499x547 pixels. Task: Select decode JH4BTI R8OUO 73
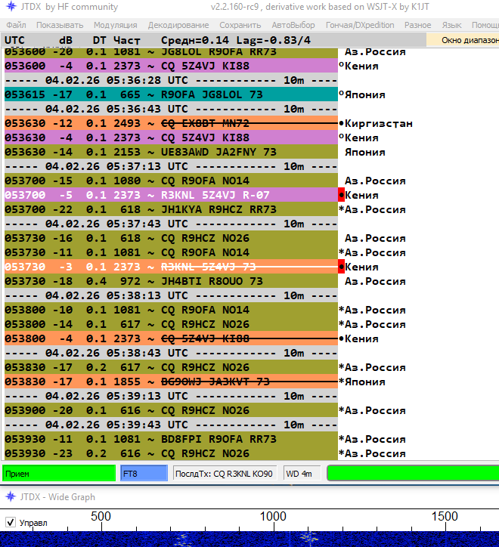coord(171,281)
